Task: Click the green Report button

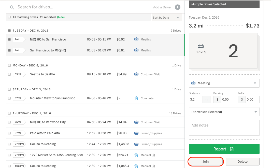Action: click(224, 149)
